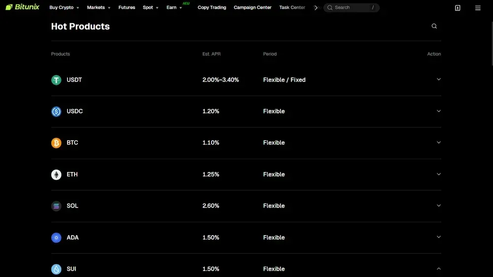
Task: Click the 2.60% APR for SOL
Action: click(211, 206)
